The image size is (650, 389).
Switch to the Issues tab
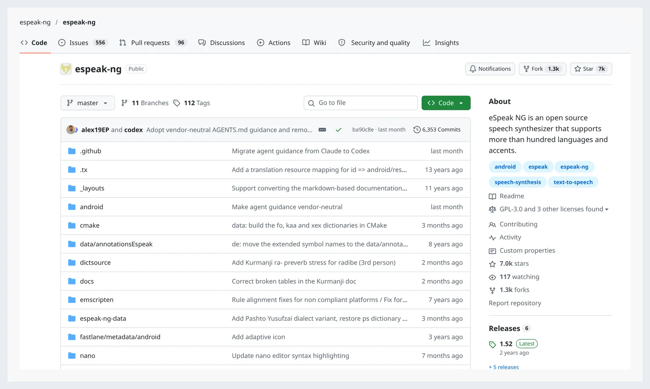tap(83, 43)
